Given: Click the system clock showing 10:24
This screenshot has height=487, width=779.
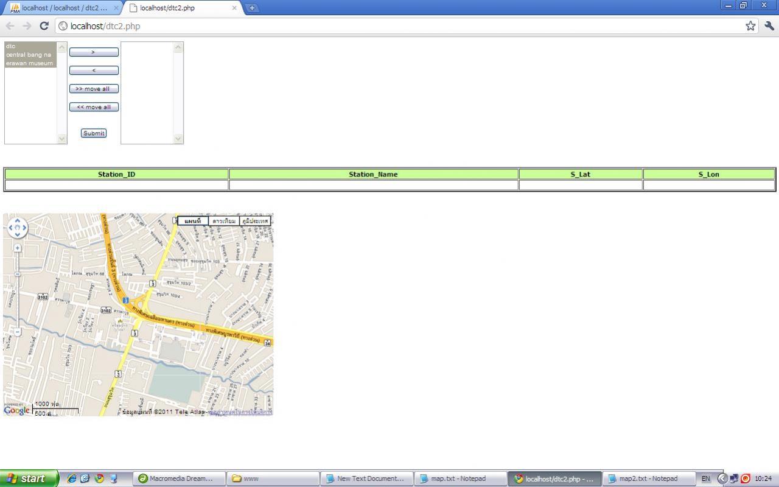Looking at the screenshot, I should click(x=763, y=478).
